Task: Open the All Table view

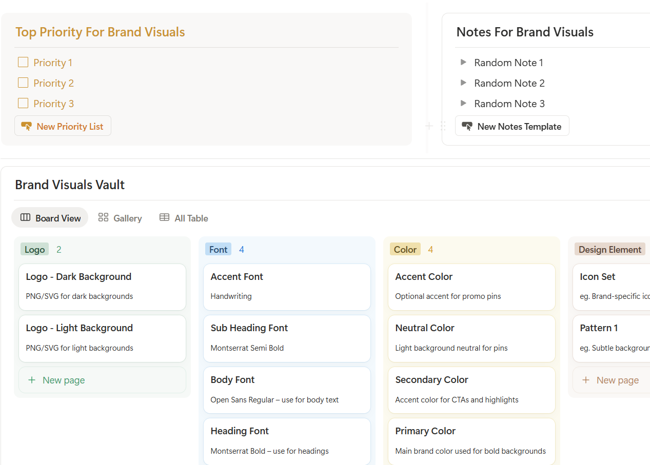Action: coord(190,217)
